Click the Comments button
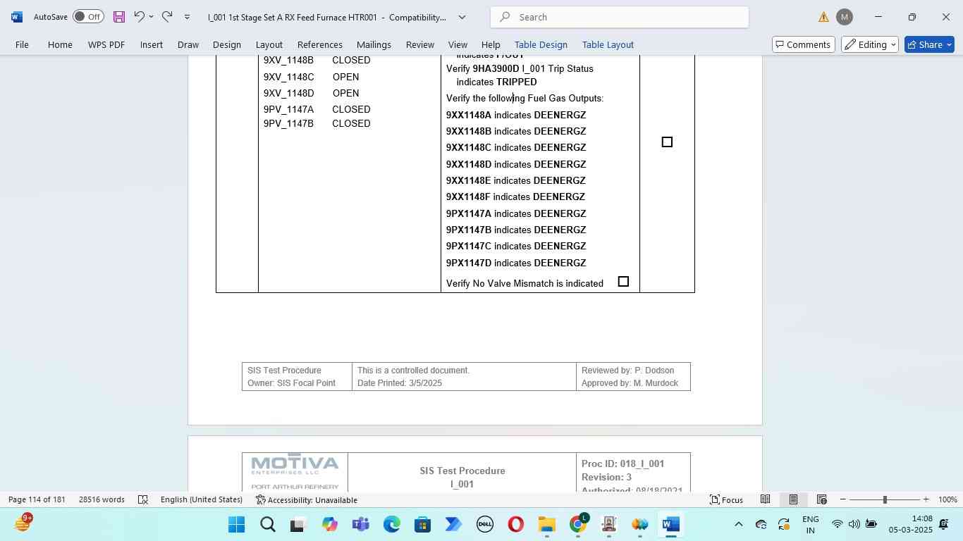The height and width of the screenshot is (541, 963). (x=802, y=44)
